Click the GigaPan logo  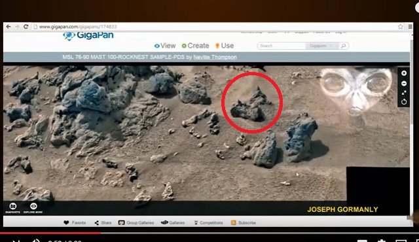[88, 35]
